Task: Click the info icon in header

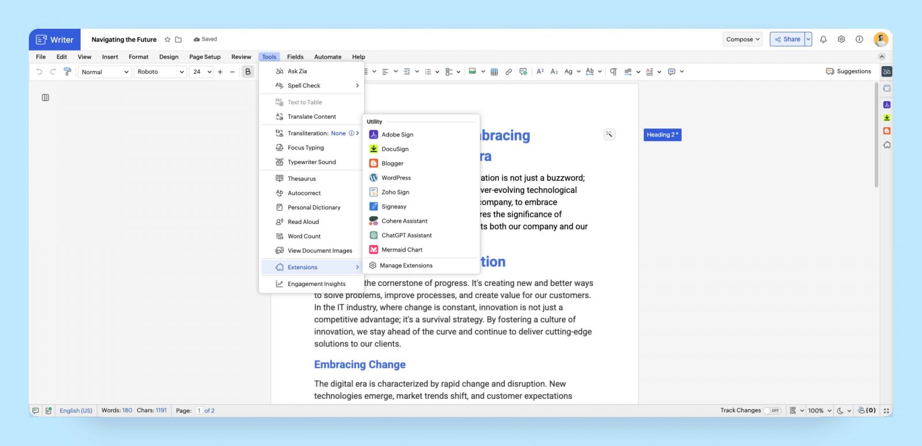Action: point(859,39)
